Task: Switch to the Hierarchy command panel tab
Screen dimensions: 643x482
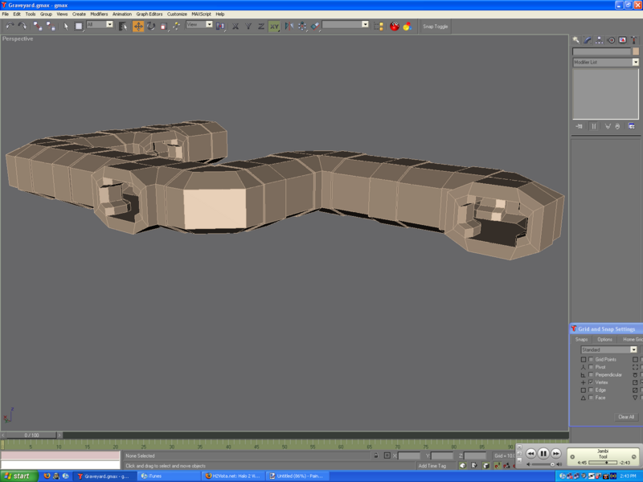Action: pyautogui.click(x=599, y=39)
